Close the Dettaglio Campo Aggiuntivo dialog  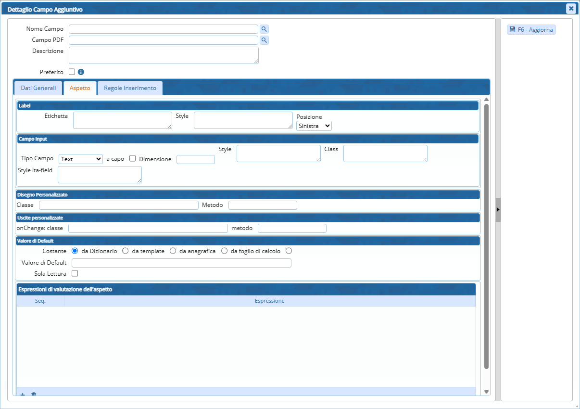tap(570, 8)
